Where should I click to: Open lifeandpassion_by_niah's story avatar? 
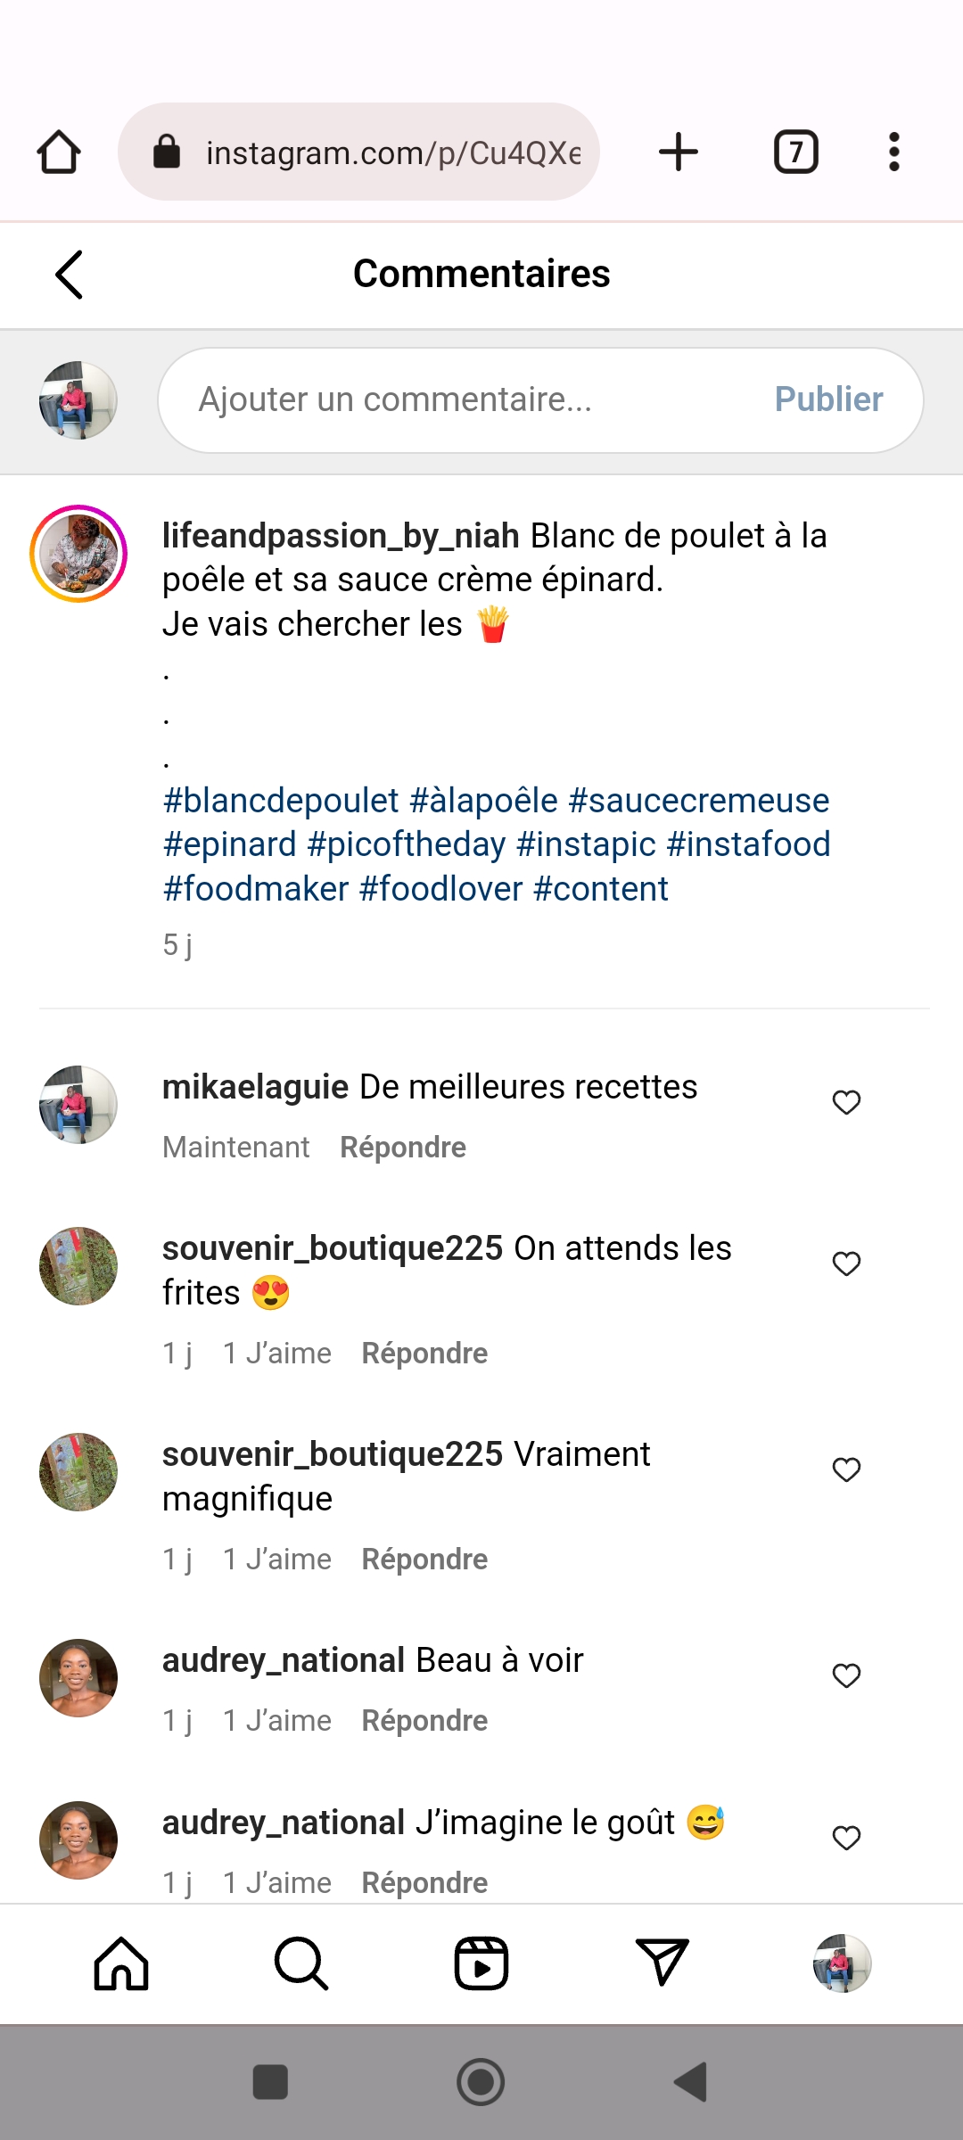(x=78, y=554)
